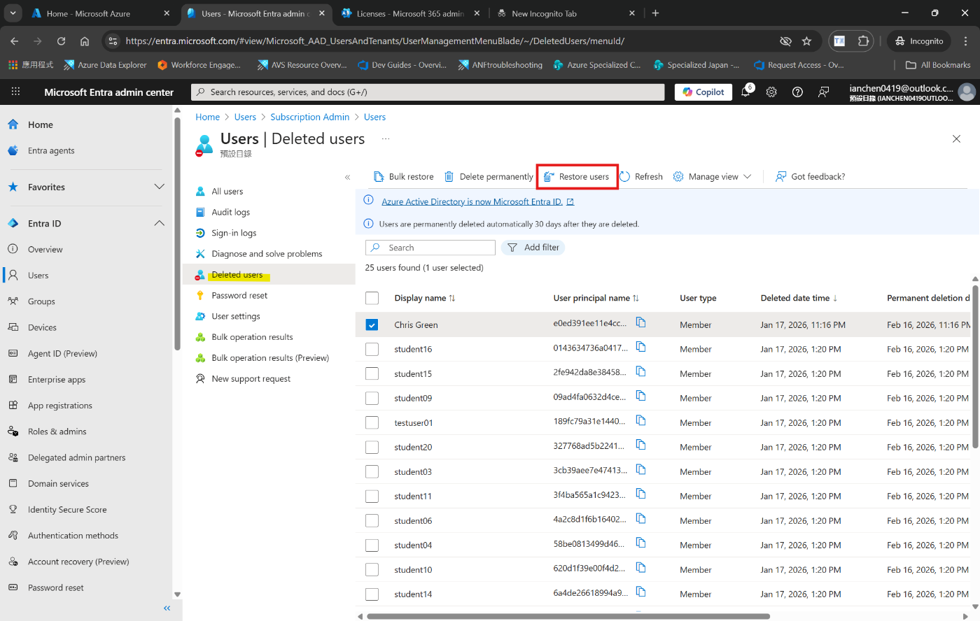Copy student03's user principal name

(640, 469)
